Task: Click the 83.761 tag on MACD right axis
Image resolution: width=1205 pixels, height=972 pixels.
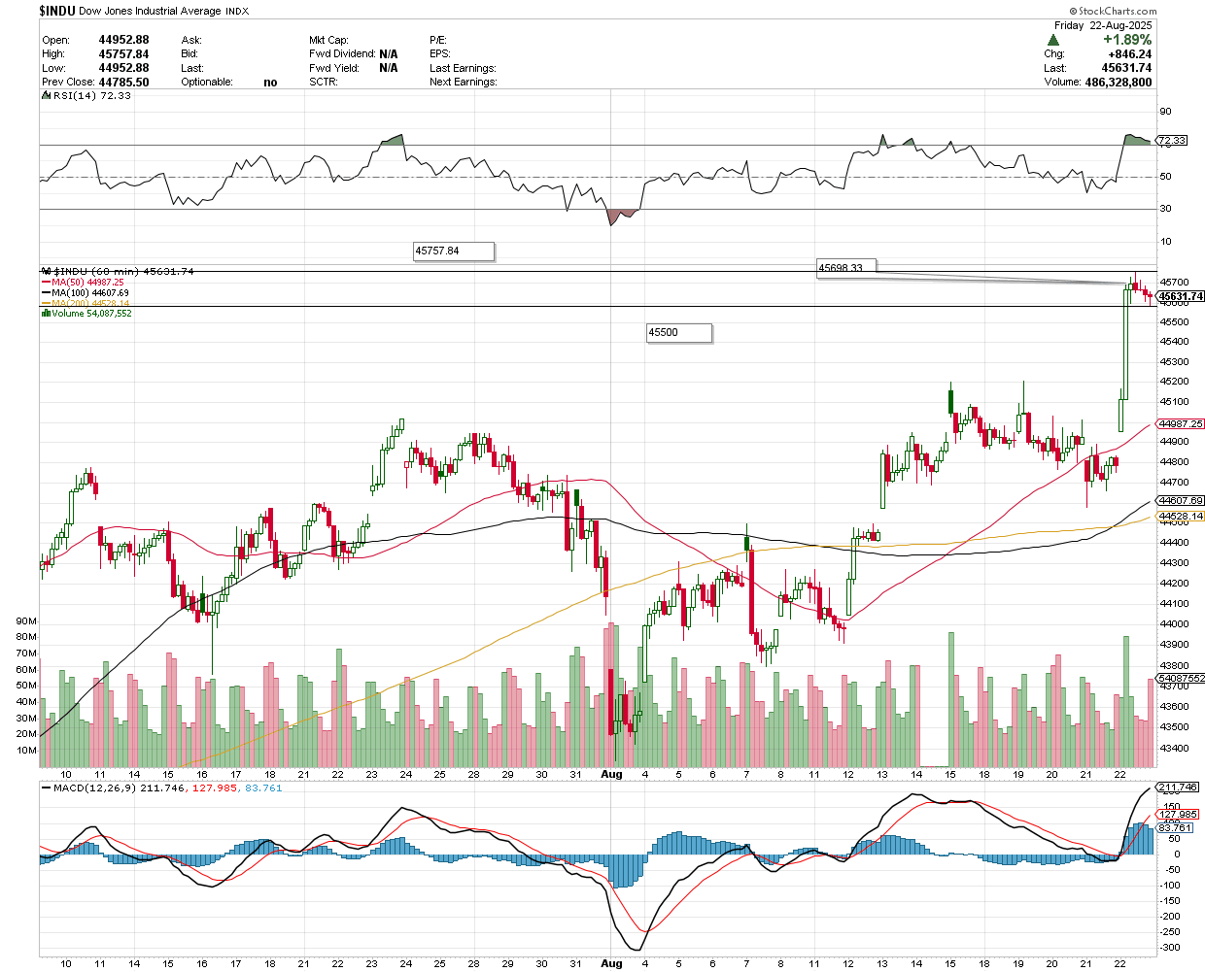Action: click(1175, 828)
